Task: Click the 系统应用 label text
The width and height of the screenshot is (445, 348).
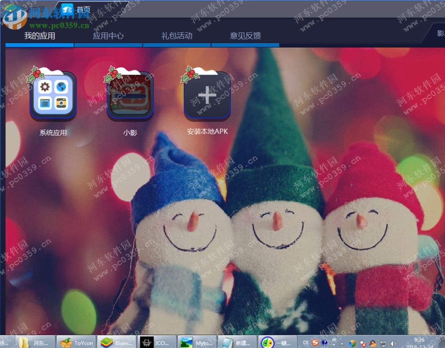Action: pyautogui.click(x=53, y=132)
